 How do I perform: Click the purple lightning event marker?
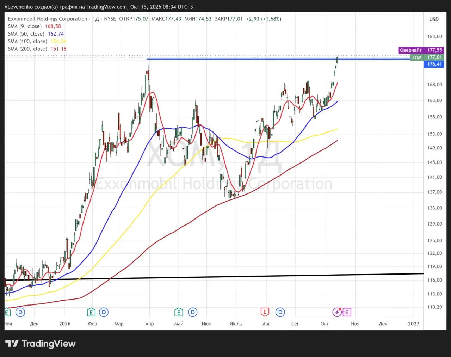[337, 312]
